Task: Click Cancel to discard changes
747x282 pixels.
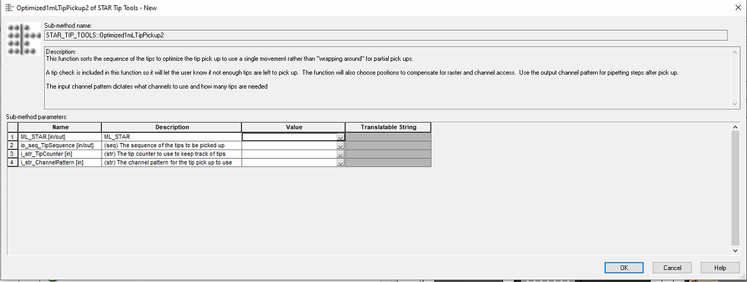Action: (672, 268)
